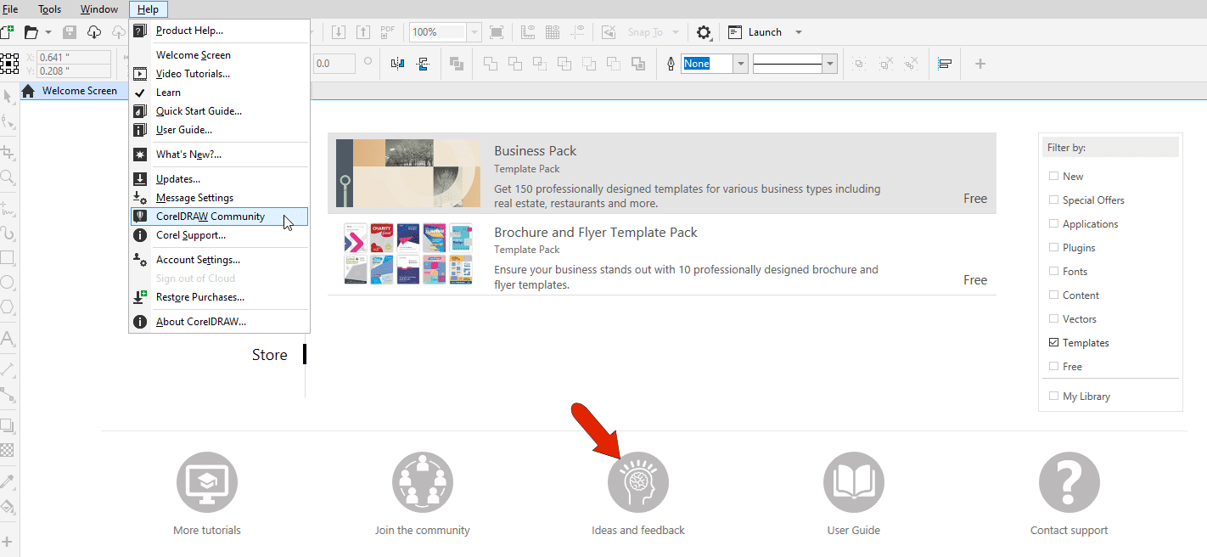
Task: Select the Zoom tool in the toolbox
Action: click(x=8, y=177)
